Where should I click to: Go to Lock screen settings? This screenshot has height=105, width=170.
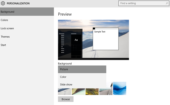27,28
